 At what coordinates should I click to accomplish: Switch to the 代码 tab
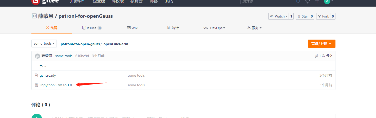pos(52,28)
